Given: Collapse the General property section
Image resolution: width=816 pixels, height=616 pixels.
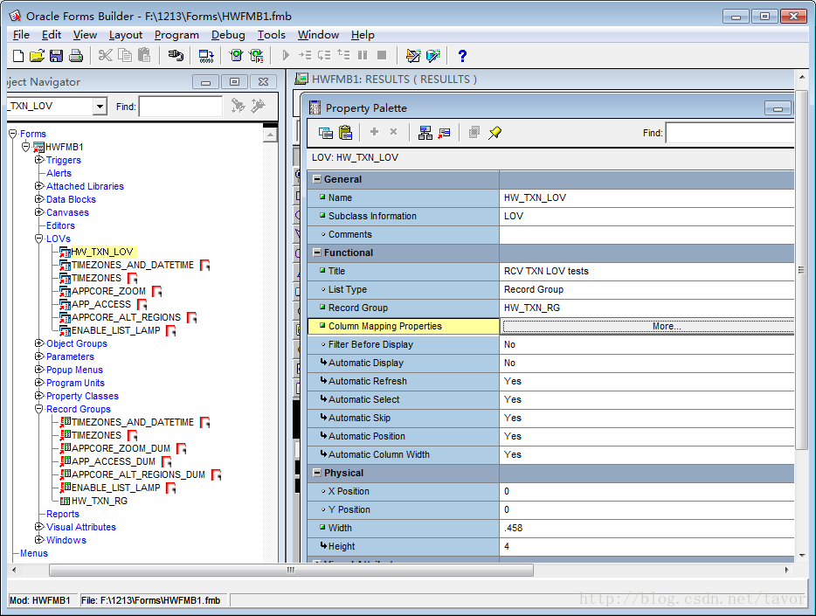Looking at the screenshot, I should coord(317,179).
